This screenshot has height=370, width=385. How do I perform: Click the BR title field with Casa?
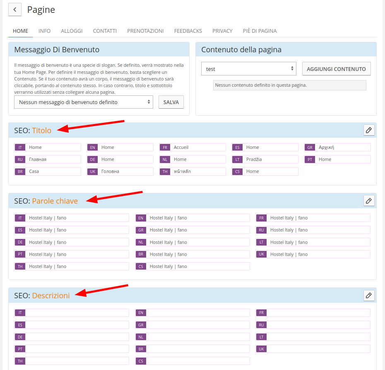tap(54, 171)
